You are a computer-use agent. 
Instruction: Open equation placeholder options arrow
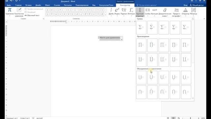(x=122, y=40)
